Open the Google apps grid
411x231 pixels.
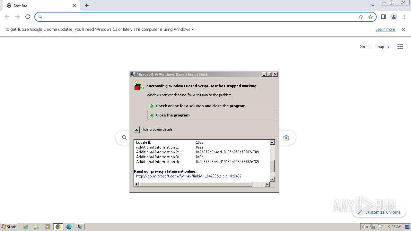click(400, 47)
